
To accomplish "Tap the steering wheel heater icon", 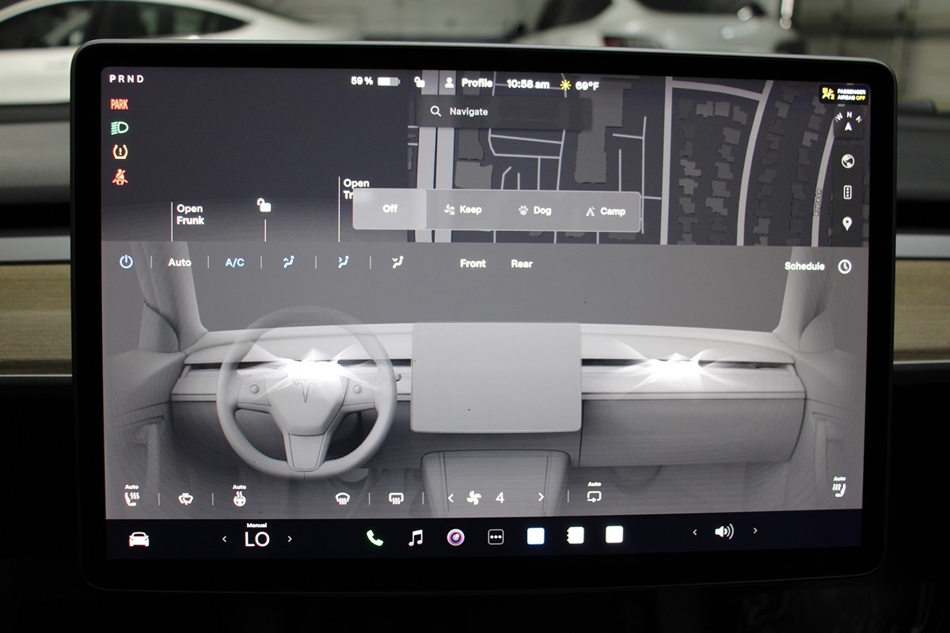I will [185, 498].
